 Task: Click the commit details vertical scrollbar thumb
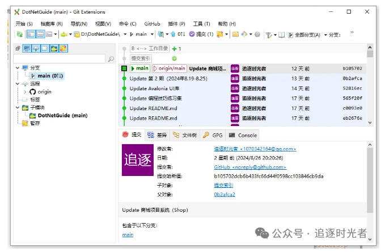pos(370,180)
